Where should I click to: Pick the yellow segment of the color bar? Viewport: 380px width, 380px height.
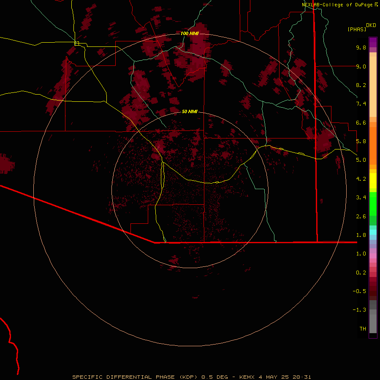[x=373, y=181]
